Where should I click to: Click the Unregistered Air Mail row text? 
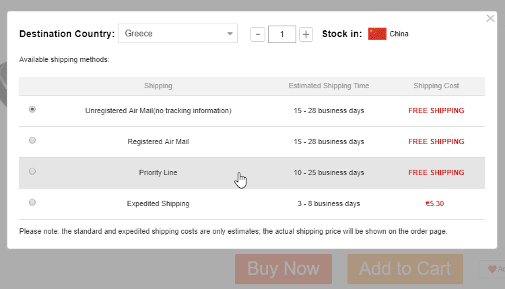(x=158, y=110)
